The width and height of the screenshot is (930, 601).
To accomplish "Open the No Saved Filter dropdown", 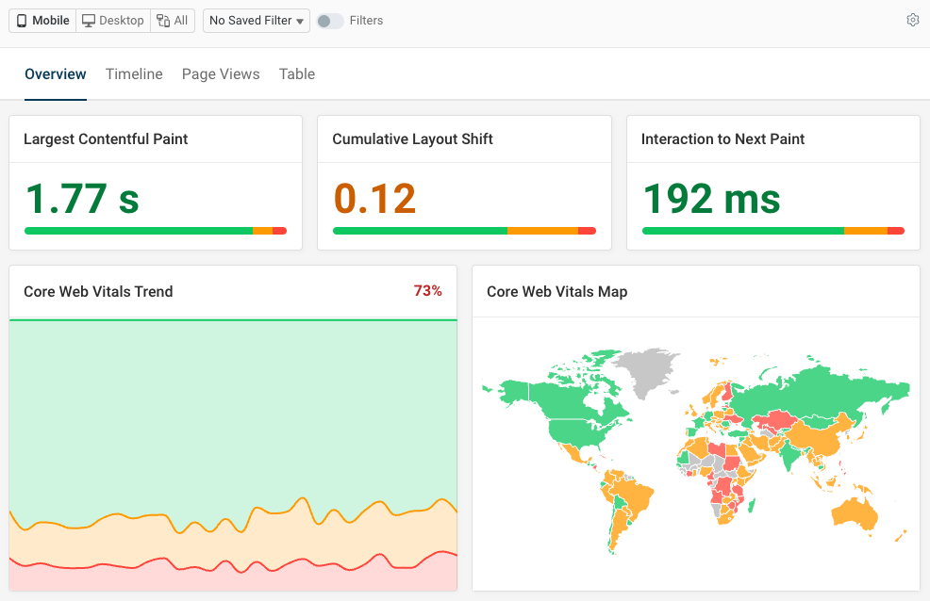I will [257, 21].
